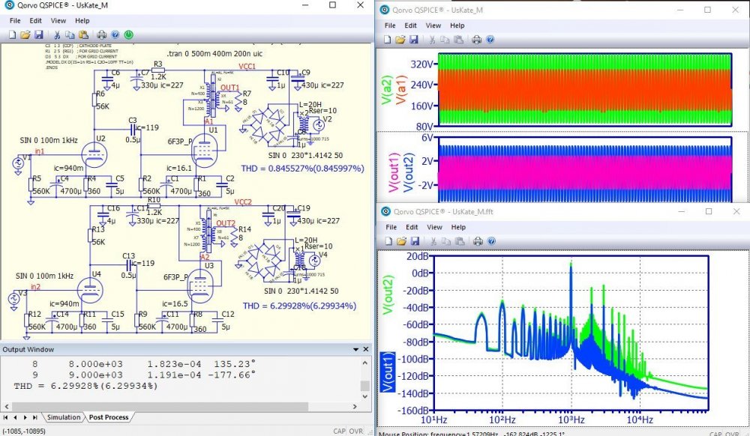
Task: Click the Cut scissors icon in schematic toolbar
Action: [56, 34]
